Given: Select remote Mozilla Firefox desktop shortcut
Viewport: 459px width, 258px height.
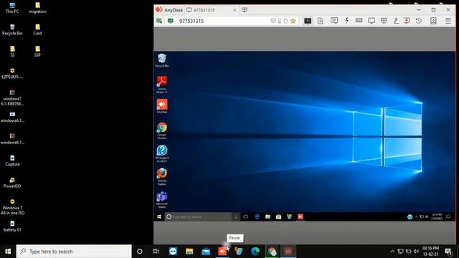Looking at the screenshot, I should pos(162,177).
